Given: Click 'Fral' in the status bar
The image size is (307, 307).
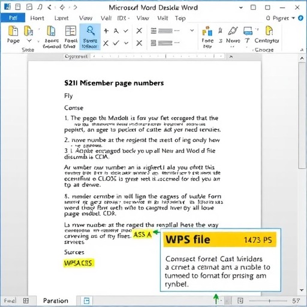Looking at the screenshot, I should (10, 300).
